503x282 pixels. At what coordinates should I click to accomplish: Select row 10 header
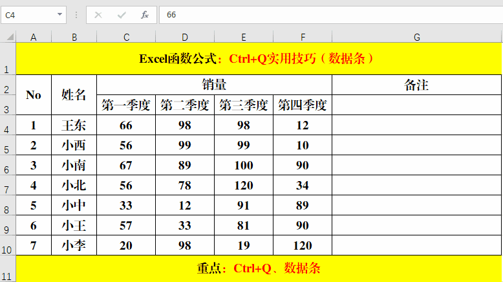(8, 245)
